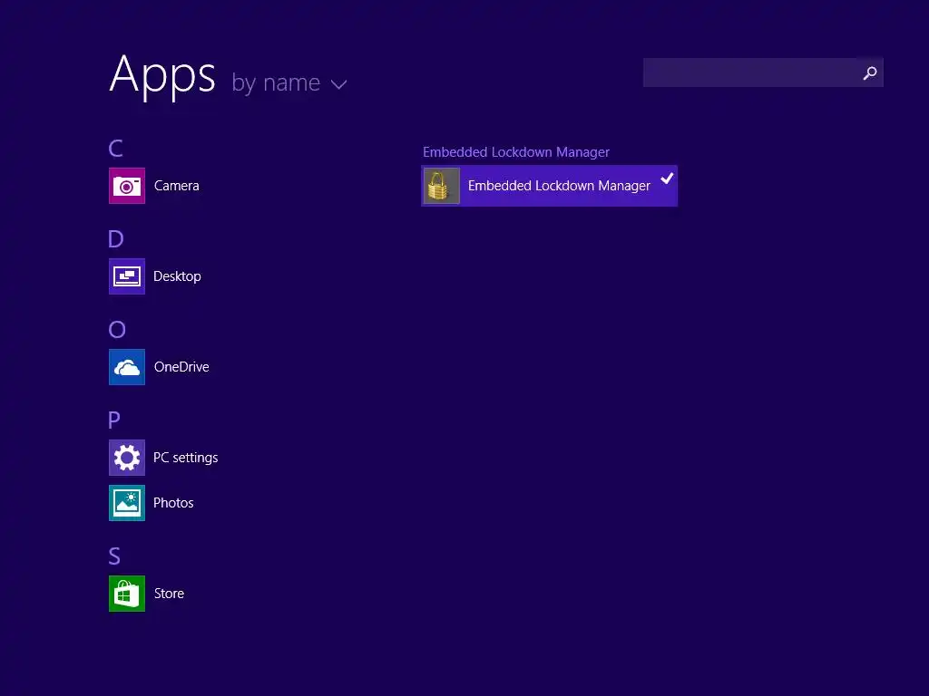Image resolution: width=929 pixels, height=696 pixels.
Task: Open the Camera app icon
Action: point(127,186)
